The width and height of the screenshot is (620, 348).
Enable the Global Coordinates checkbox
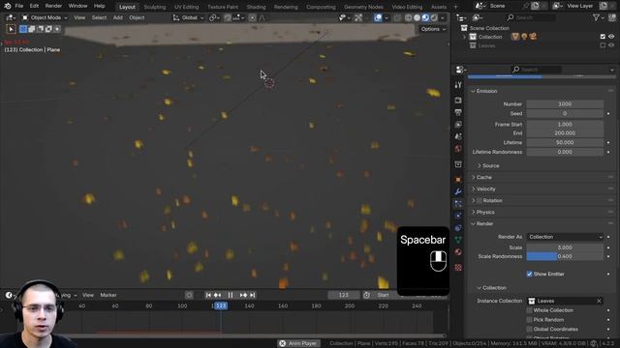[529, 329]
